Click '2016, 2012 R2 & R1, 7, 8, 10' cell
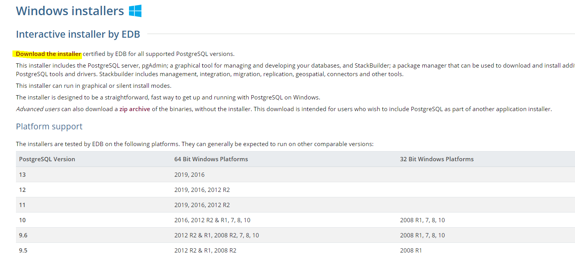Image resolution: width=575 pixels, height=277 pixels. pyautogui.click(x=212, y=220)
